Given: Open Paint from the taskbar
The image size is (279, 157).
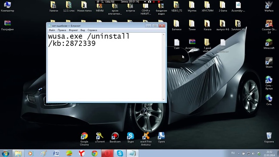Looking at the screenshot, I should tap(44, 153).
